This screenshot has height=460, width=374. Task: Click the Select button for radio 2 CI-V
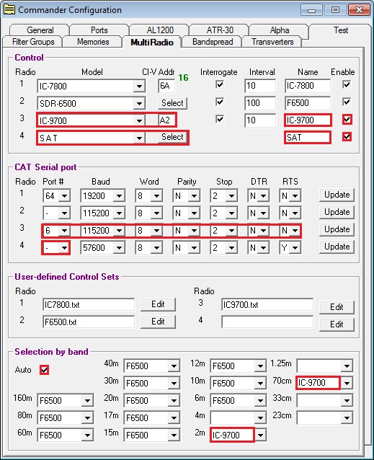coord(172,103)
